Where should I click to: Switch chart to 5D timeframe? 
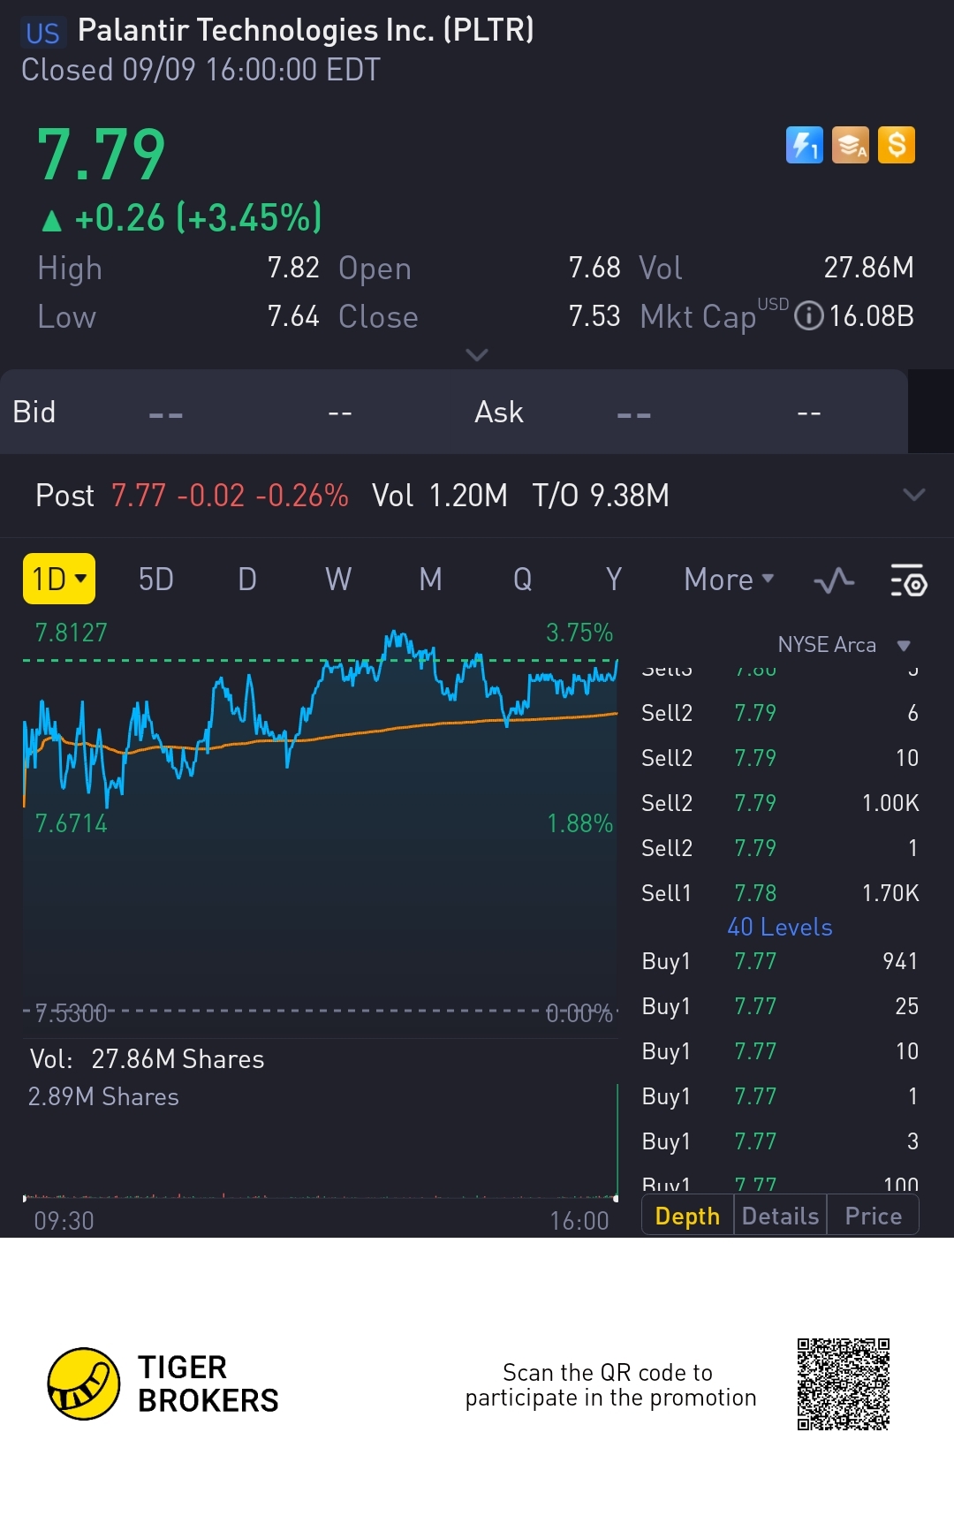(156, 580)
